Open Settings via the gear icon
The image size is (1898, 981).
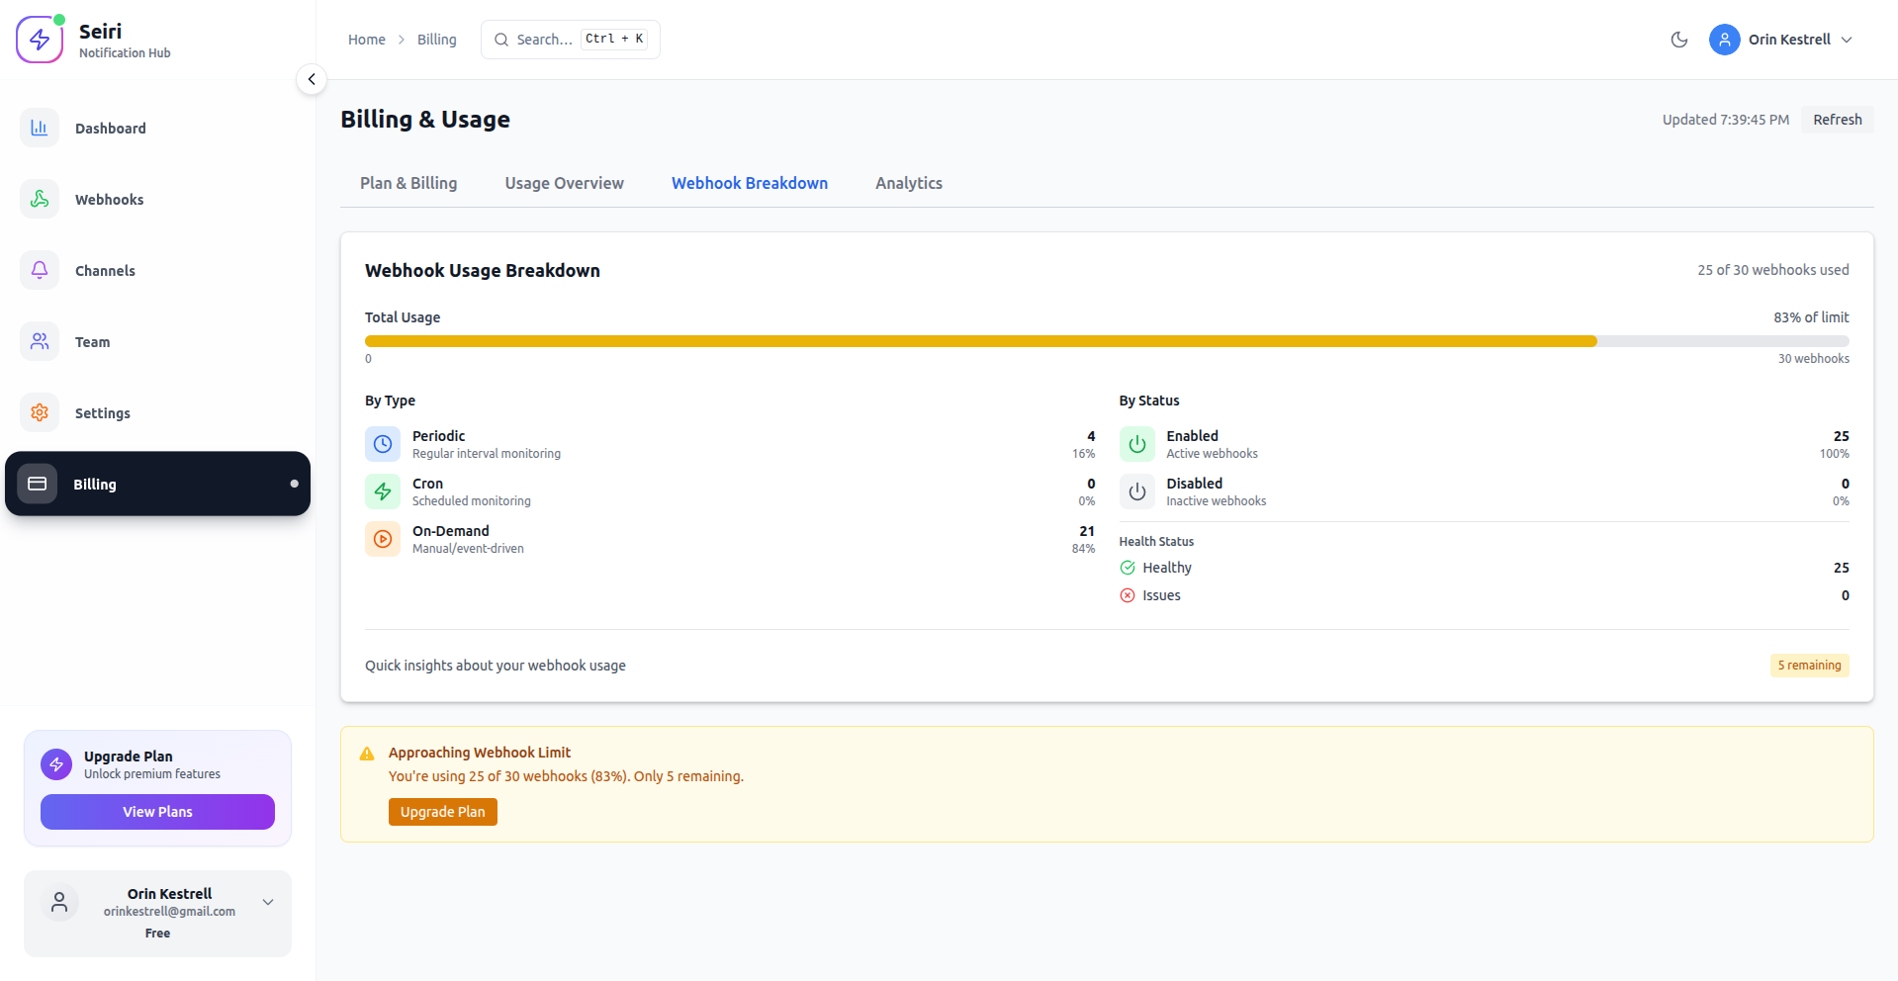[x=39, y=412]
